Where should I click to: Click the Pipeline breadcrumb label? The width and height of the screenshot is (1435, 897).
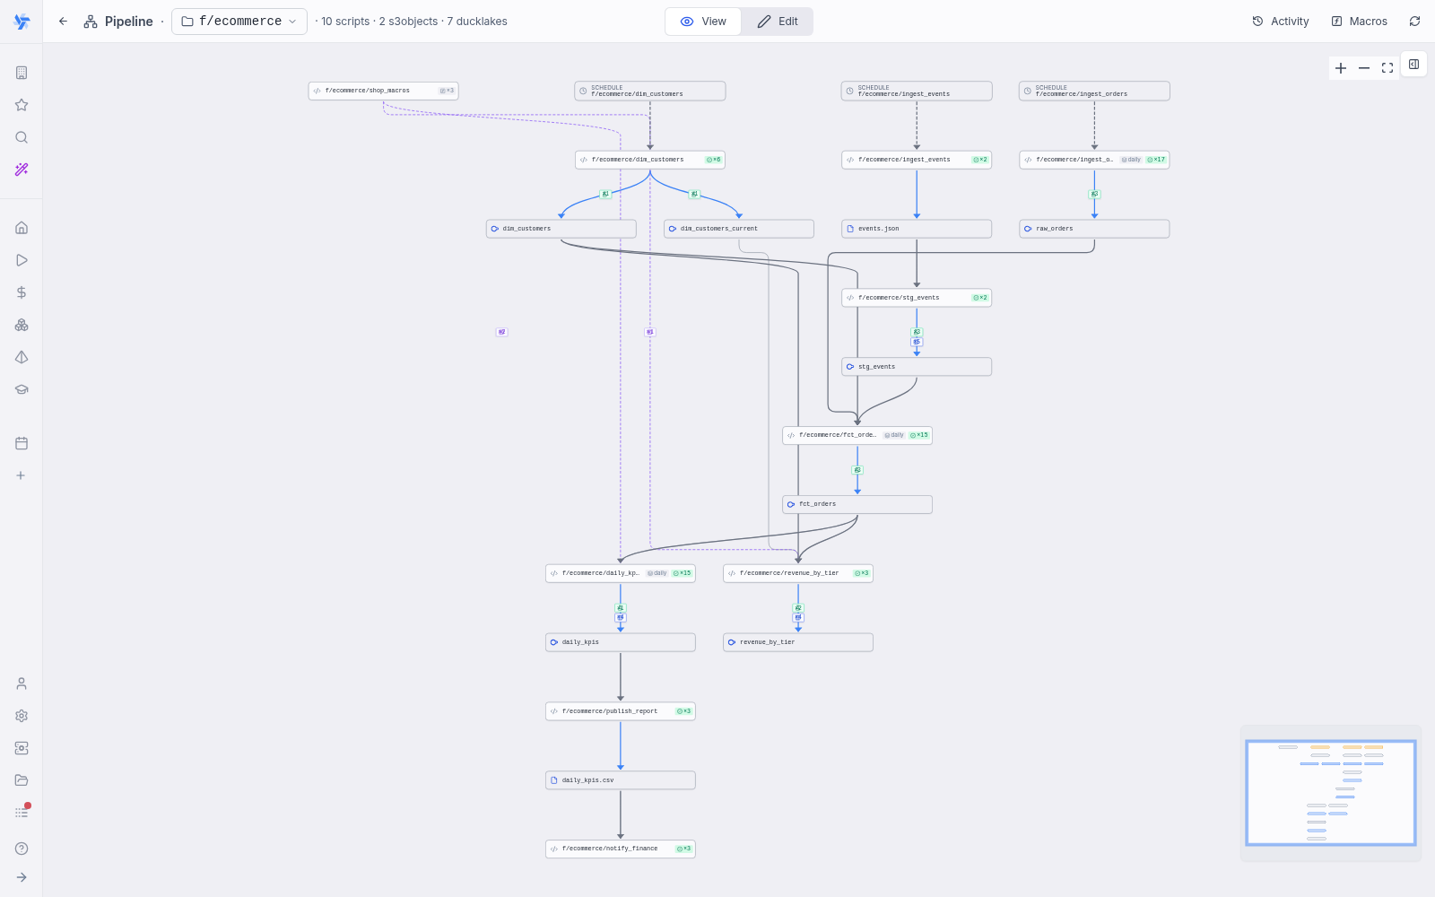pyautogui.click(x=128, y=22)
